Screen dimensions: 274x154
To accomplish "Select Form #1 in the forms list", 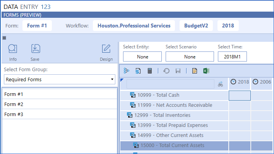I will [60, 94].
